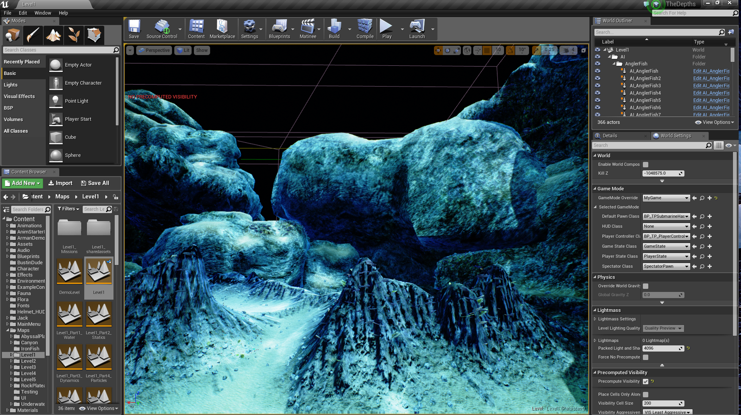Click Save All button
This screenshot has height=415, width=741.
tap(95, 183)
